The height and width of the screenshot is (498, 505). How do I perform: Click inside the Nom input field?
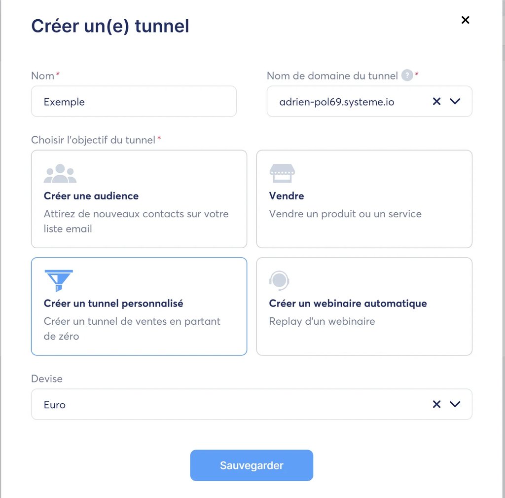coord(134,101)
